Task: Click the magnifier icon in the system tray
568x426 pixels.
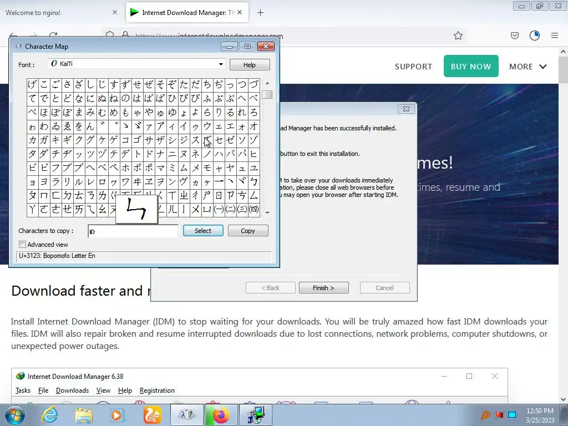Action: 485,415
